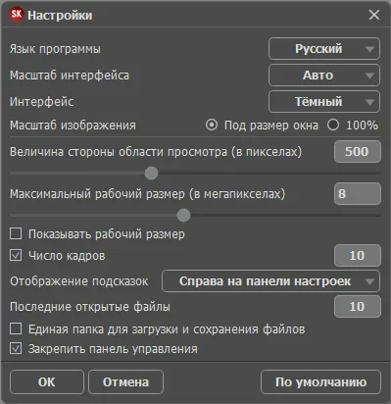
Task: Click the preview area size slider handle
Action: [151, 173]
